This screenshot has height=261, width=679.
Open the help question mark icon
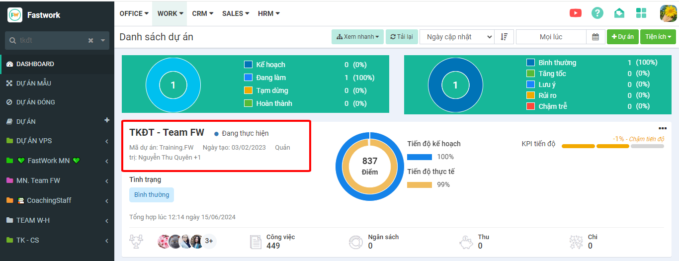[x=597, y=13]
